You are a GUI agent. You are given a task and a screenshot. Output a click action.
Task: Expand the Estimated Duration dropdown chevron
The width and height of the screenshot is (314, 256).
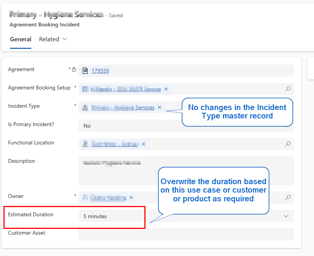point(286,216)
